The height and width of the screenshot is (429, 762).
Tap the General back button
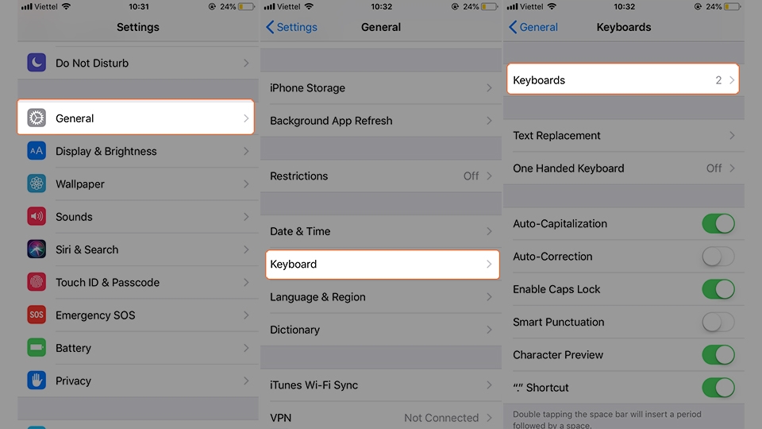click(x=533, y=27)
